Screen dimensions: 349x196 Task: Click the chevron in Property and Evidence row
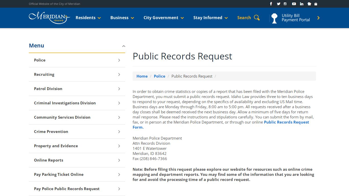[x=119, y=146]
